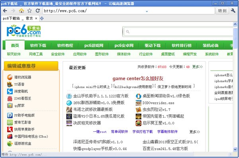The image size is (239, 158).
Task: Click the 猎豹浏览器 icon
Action: click(10, 77)
